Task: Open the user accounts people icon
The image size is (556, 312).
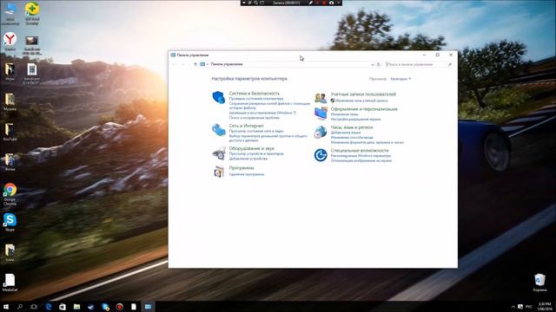Action: click(321, 98)
